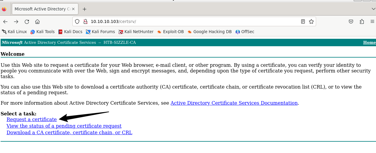Open the Extensions puzzle icon
376x153 pixels.
(362, 21)
